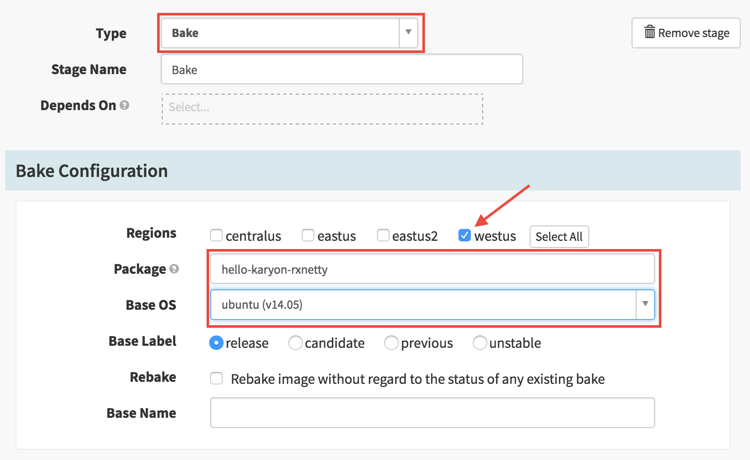Choose the candidate base label option
750x460 pixels.
coord(296,343)
